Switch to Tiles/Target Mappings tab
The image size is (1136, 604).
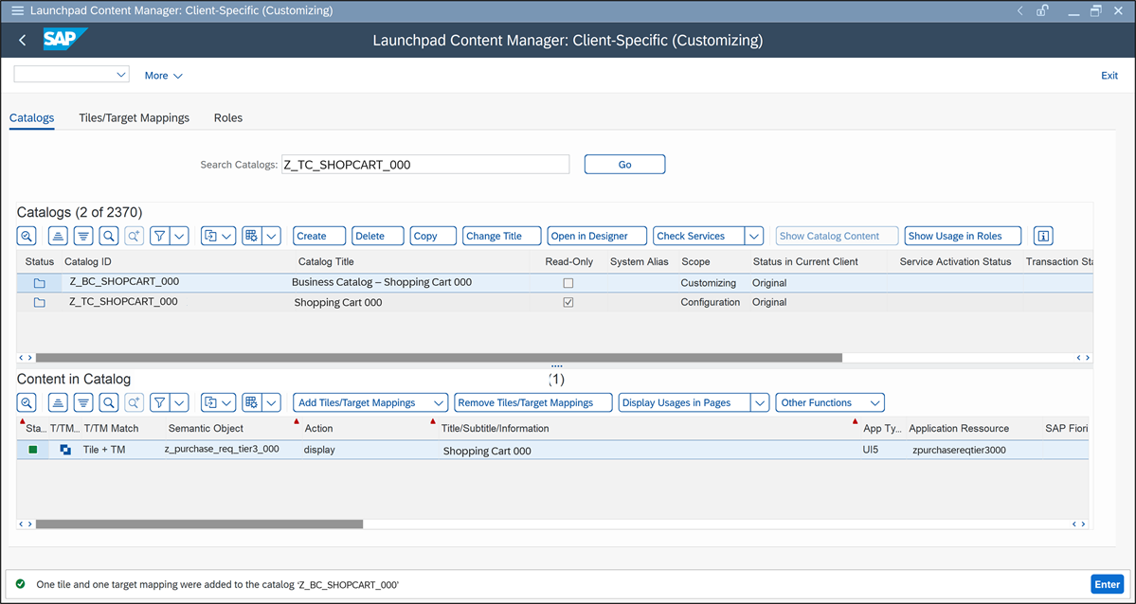click(x=134, y=117)
